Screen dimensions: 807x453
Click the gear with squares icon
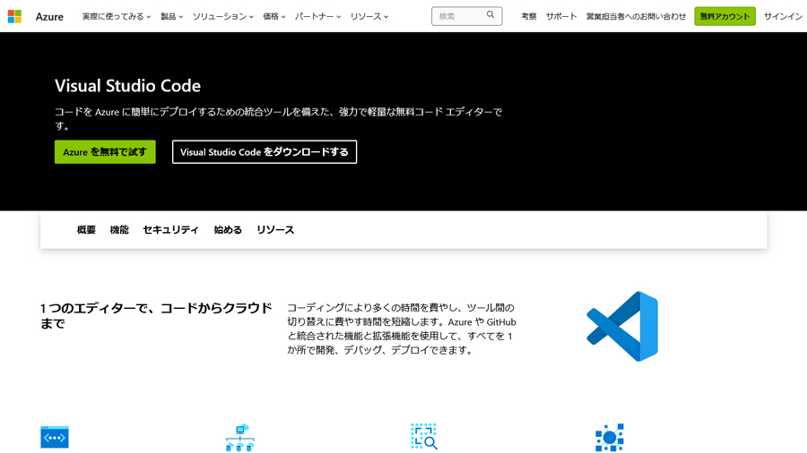[609, 437]
